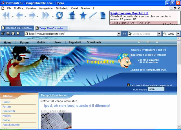Click the zoom magnifier icon

coord(164,34)
